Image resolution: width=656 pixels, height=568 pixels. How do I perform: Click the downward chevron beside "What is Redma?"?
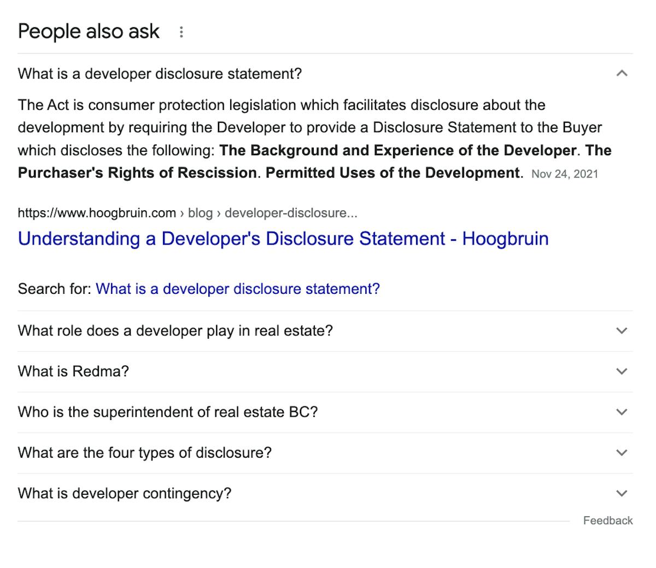tap(621, 371)
